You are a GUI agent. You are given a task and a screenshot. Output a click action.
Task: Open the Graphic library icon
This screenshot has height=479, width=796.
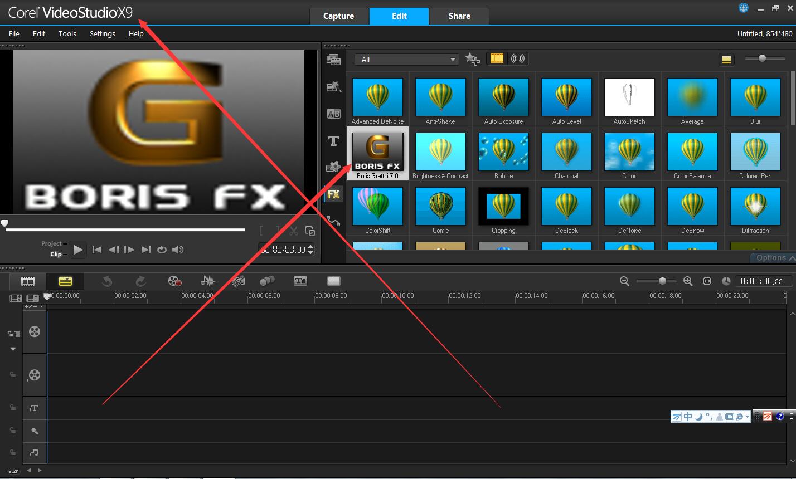(333, 167)
